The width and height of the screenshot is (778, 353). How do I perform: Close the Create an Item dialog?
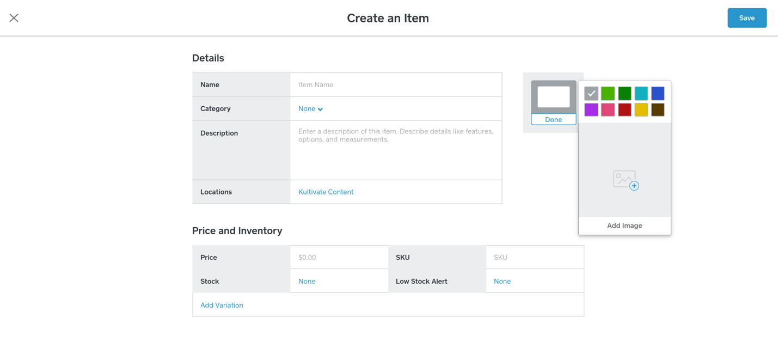[14, 18]
